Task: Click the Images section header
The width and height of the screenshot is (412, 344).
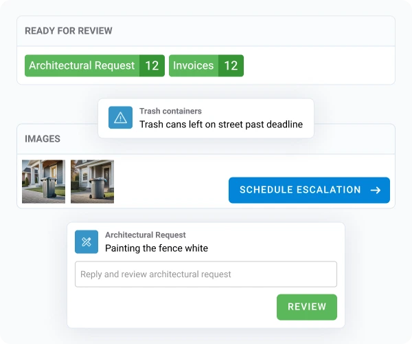Action: point(43,139)
